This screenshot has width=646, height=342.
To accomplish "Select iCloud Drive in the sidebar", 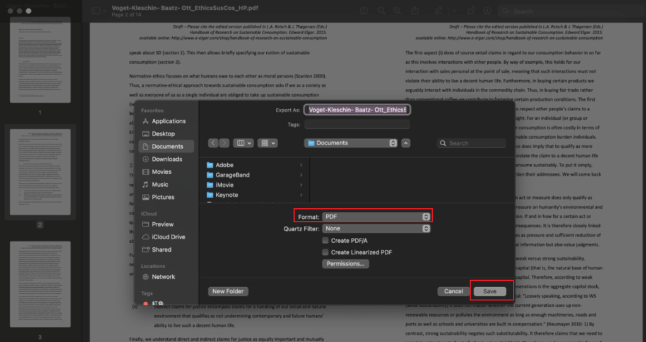I will pos(168,237).
